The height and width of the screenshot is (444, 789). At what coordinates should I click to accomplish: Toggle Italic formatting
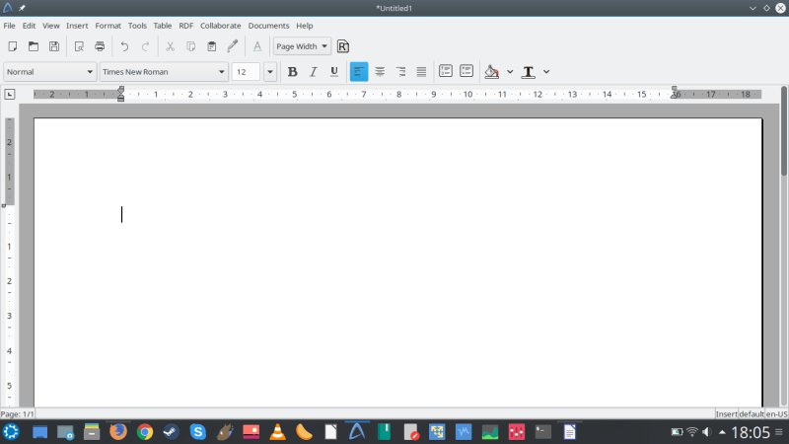click(x=314, y=72)
